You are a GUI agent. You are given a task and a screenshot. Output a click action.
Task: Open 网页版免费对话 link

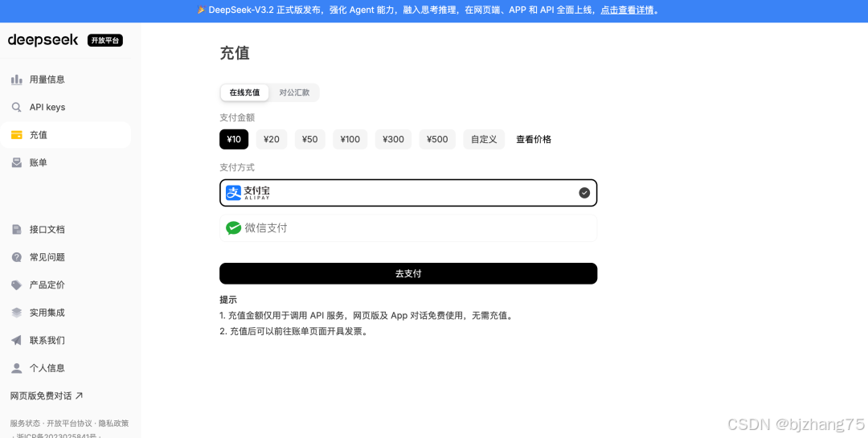[47, 395]
